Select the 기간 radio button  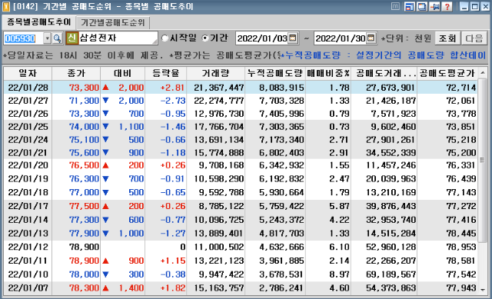pos(205,38)
